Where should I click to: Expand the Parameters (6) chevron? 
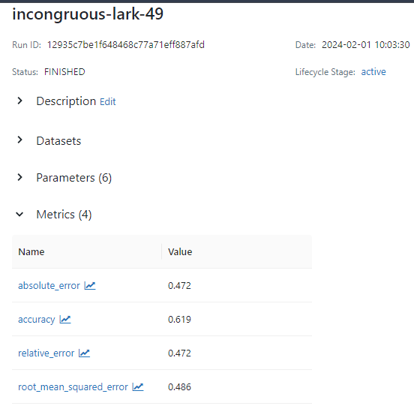pyautogui.click(x=19, y=177)
